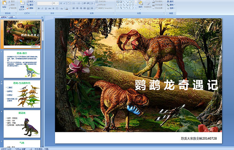Switch to the Outline (大纲) tab

point(11,17)
